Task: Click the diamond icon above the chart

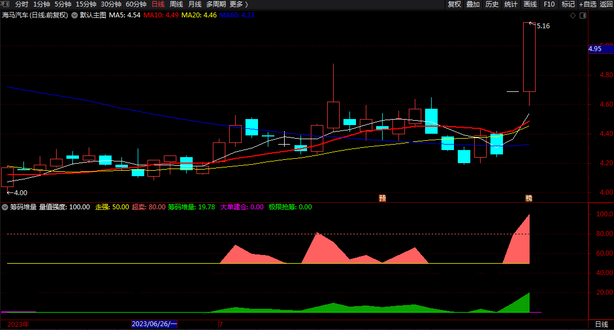Action: (573, 15)
